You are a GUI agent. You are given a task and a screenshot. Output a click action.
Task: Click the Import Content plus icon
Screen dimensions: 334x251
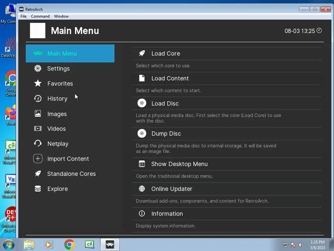pyautogui.click(x=38, y=159)
